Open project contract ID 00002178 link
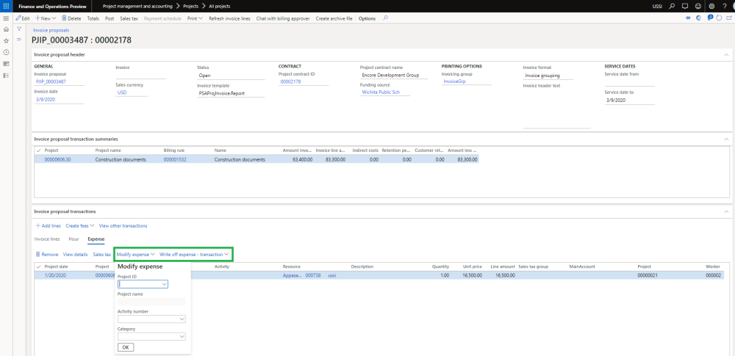The image size is (735, 356). (x=290, y=82)
